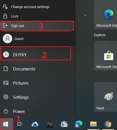117x130 pixels.
Task: Open File Explorer from the taskbar
Action: tap(93, 124)
